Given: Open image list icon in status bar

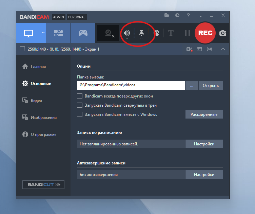Looking at the screenshot, I should (x=199, y=49).
